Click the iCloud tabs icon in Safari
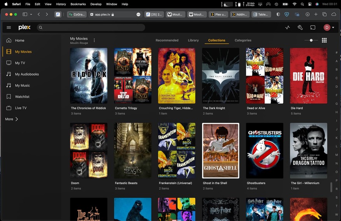341x221 pixels. (334, 14)
